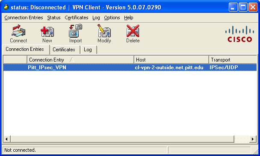Close the VPN Client window
The image size is (260, 156).
[253, 7]
